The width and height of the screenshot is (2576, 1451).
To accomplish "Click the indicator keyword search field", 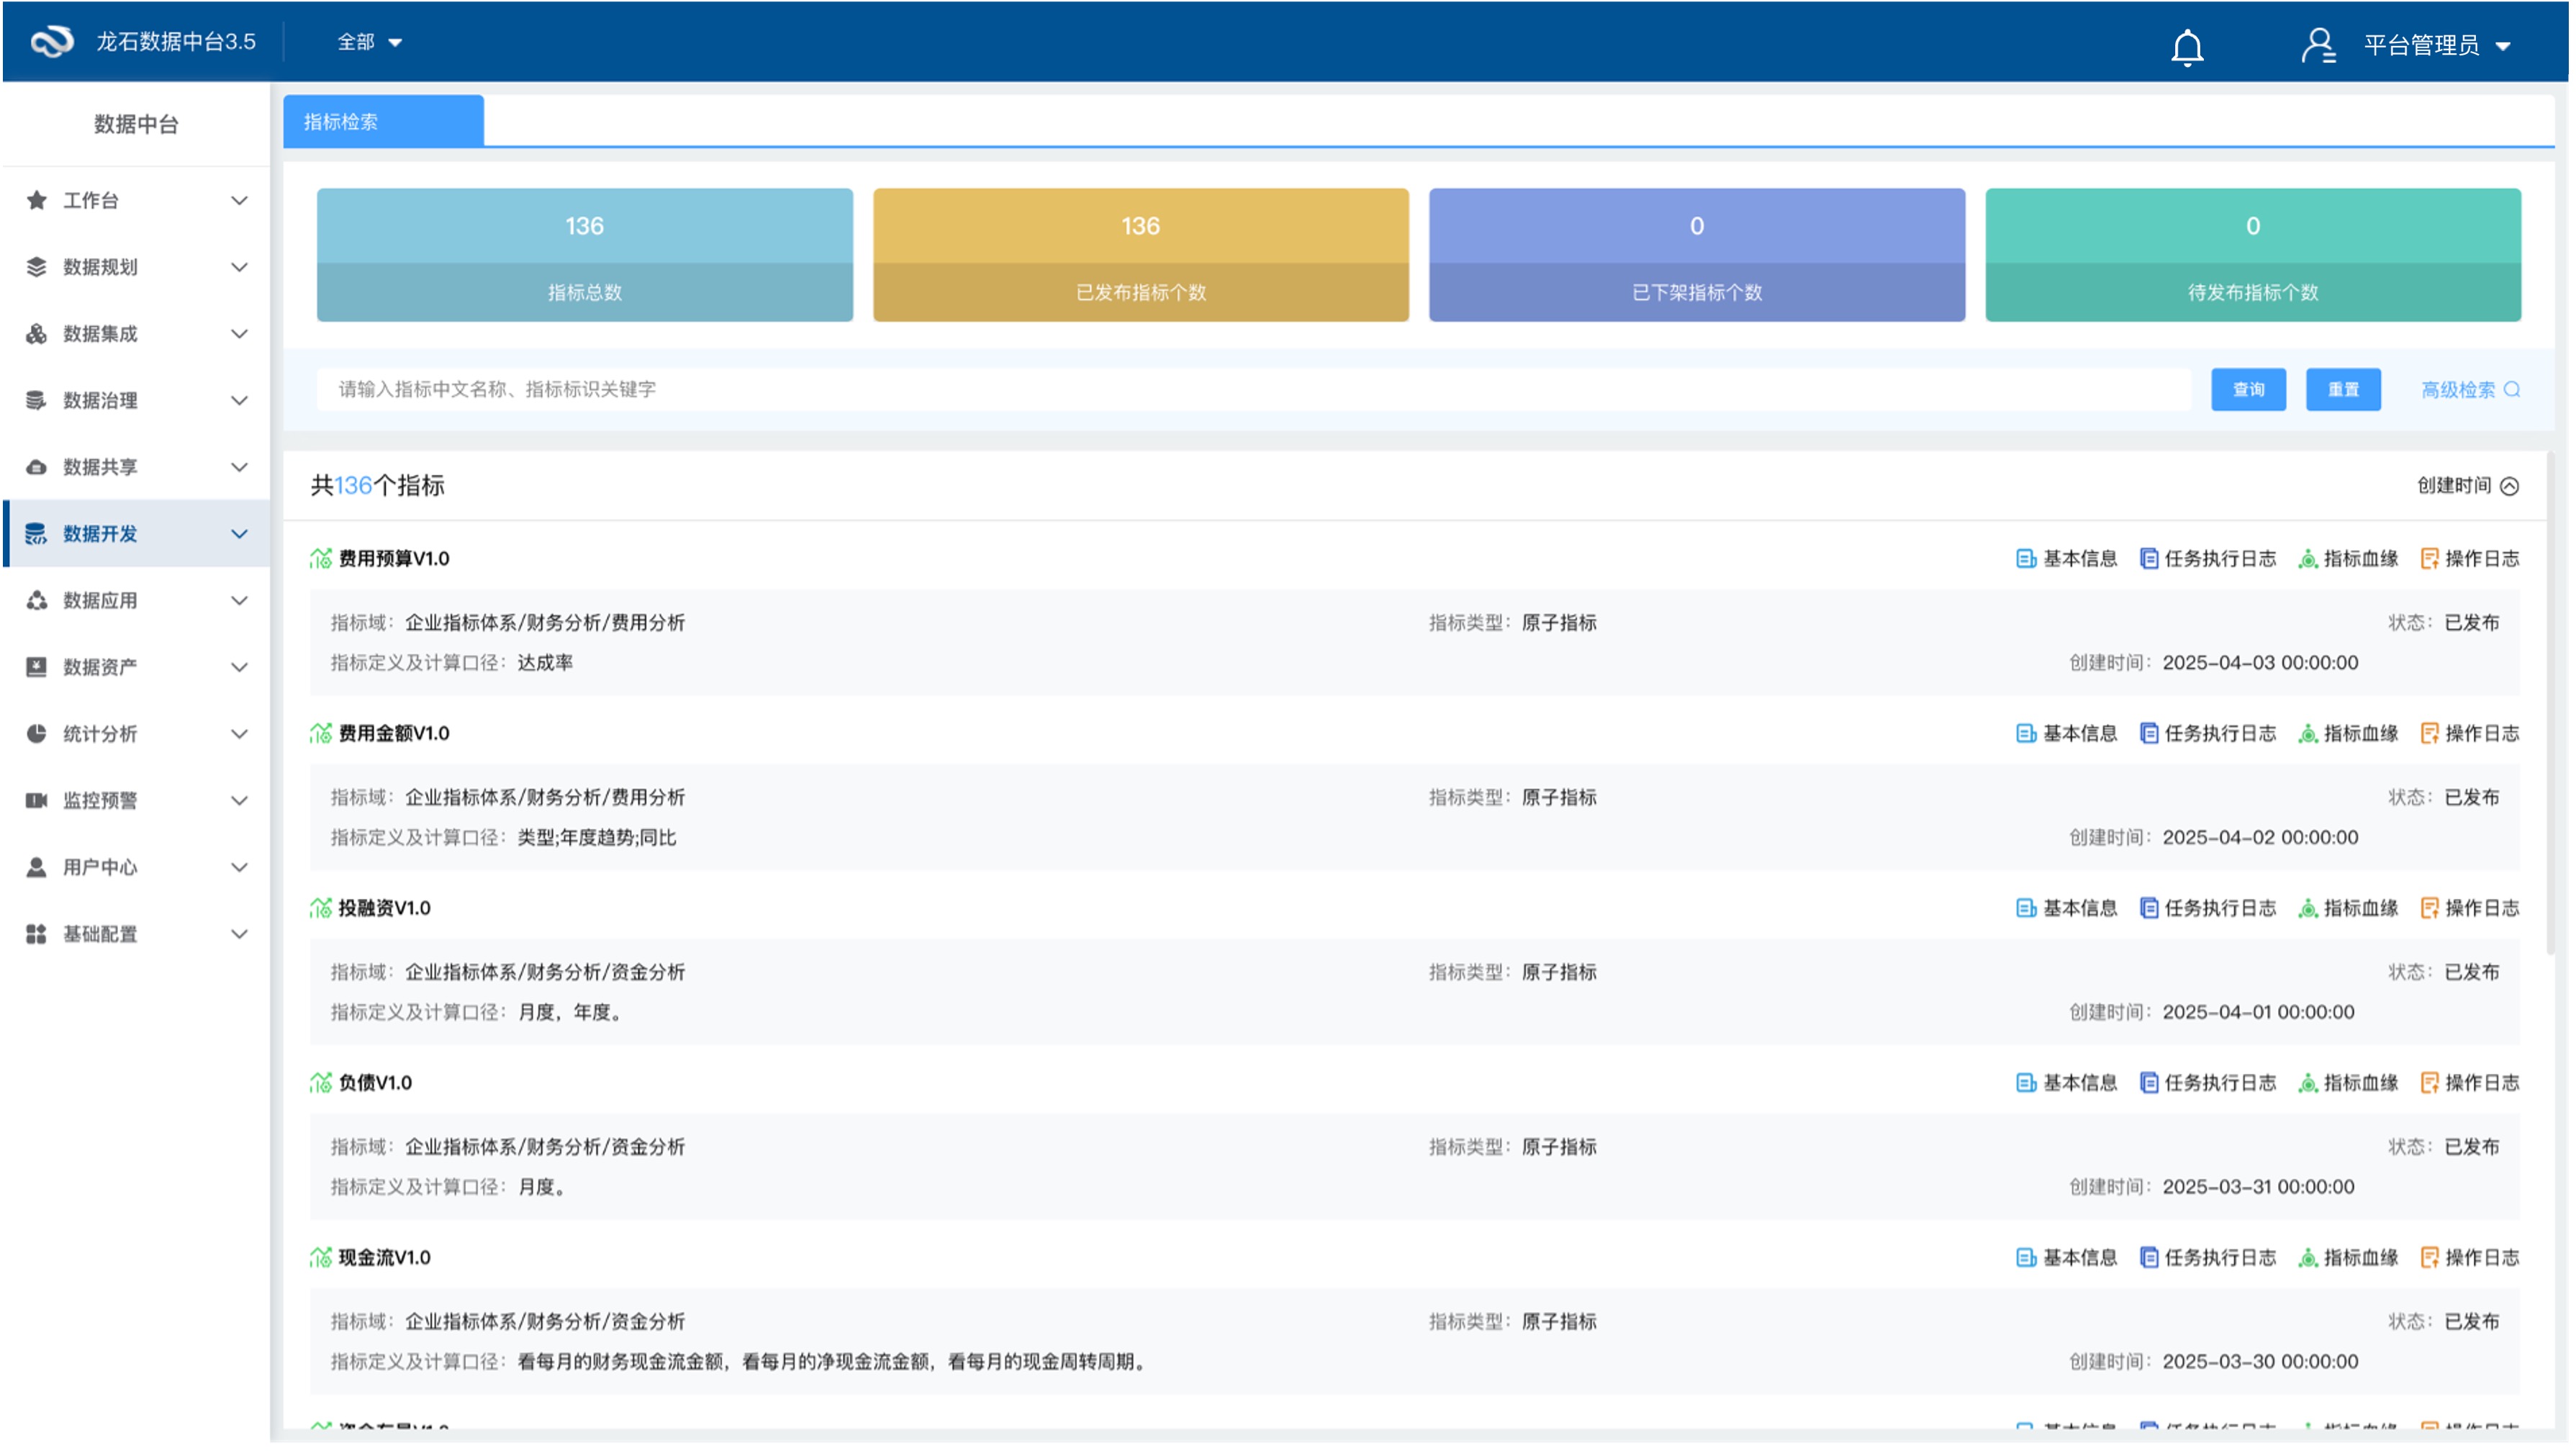I will [1253, 390].
